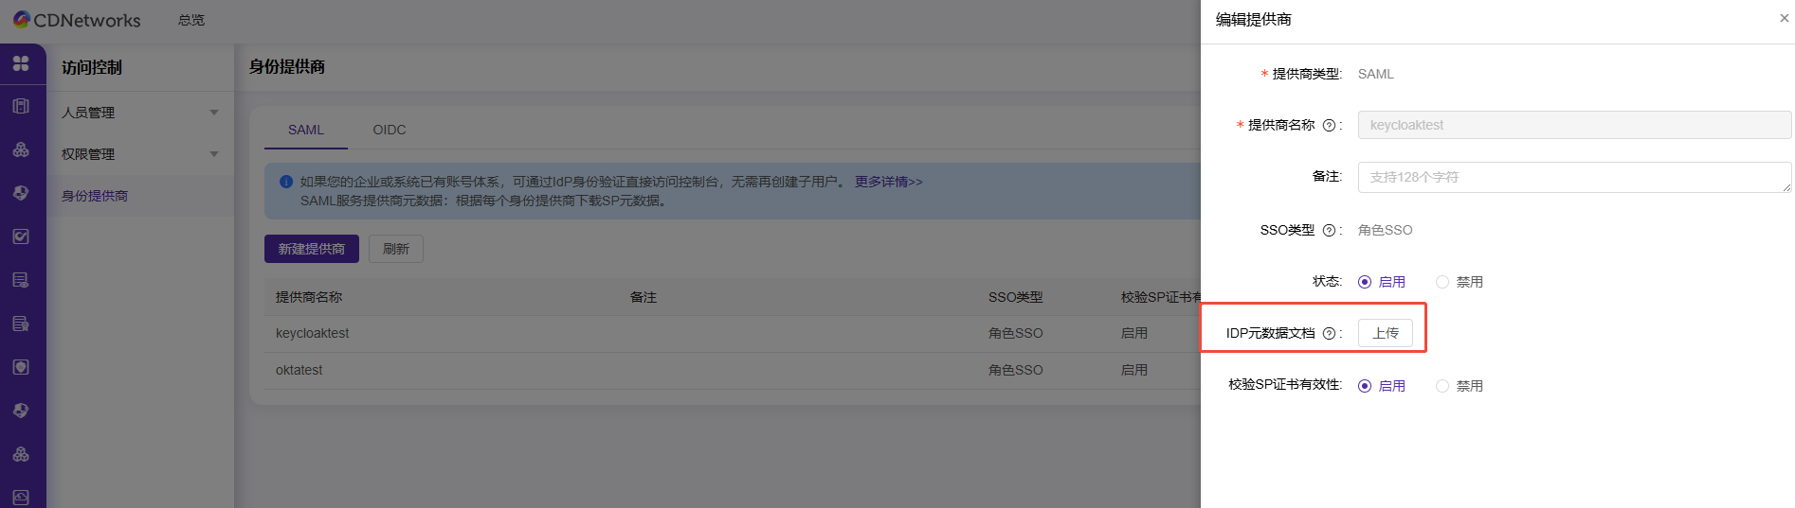
Task: Switch to the OIDC tab
Action: (x=390, y=130)
